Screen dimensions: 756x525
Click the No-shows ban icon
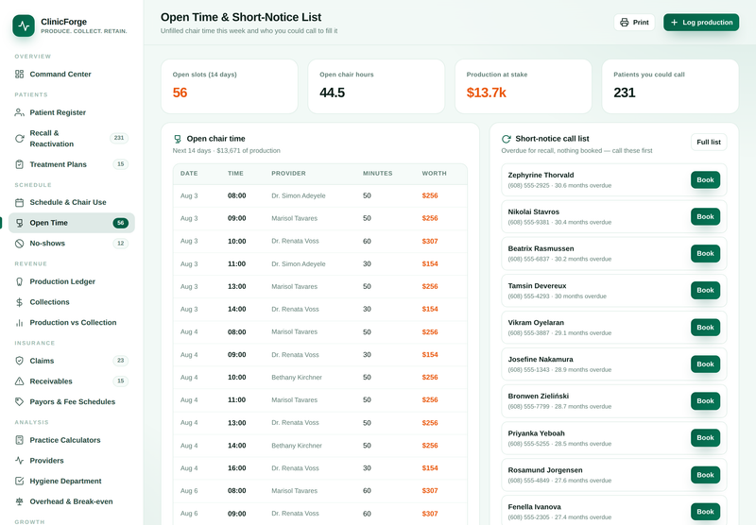pos(19,244)
